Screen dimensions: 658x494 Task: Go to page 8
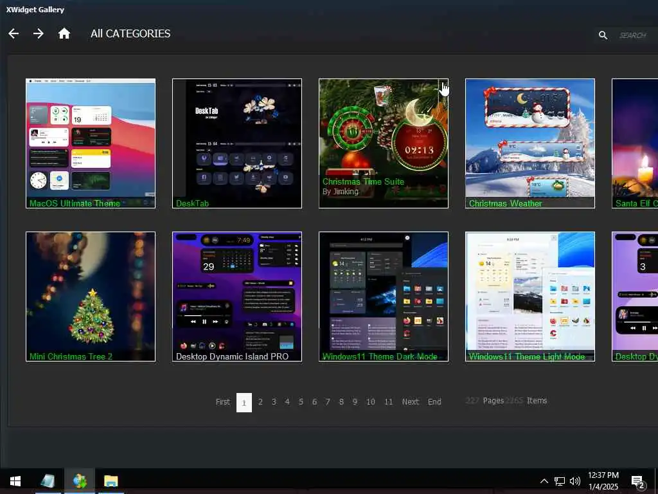(x=342, y=402)
